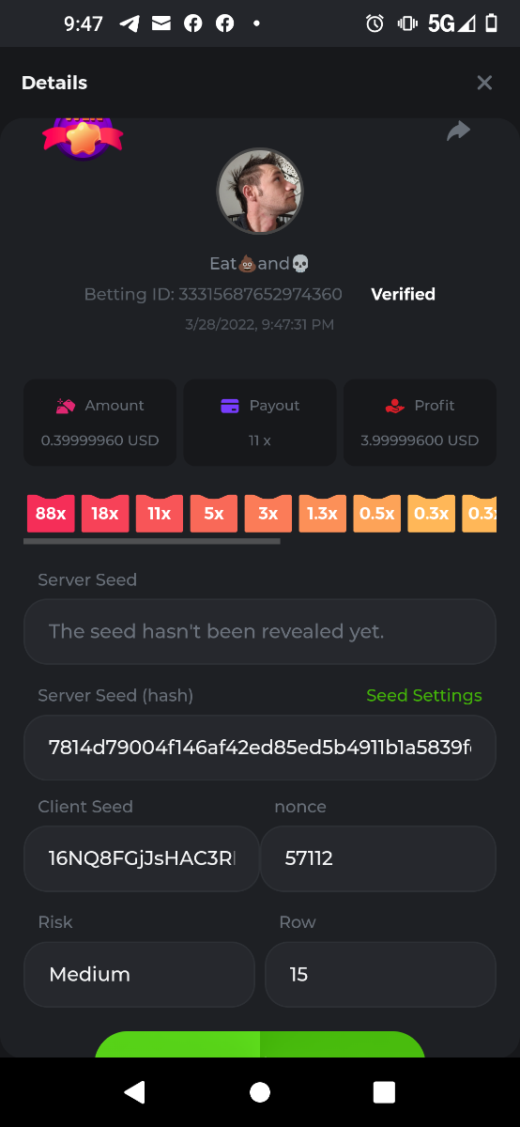The image size is (520, 1127).
Task: Click the Server Seed hash field
Action: (x=260, y=748)
